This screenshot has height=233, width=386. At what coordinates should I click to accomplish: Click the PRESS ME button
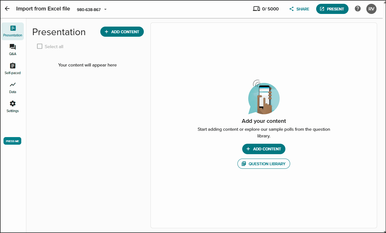[x=12, y=141]
